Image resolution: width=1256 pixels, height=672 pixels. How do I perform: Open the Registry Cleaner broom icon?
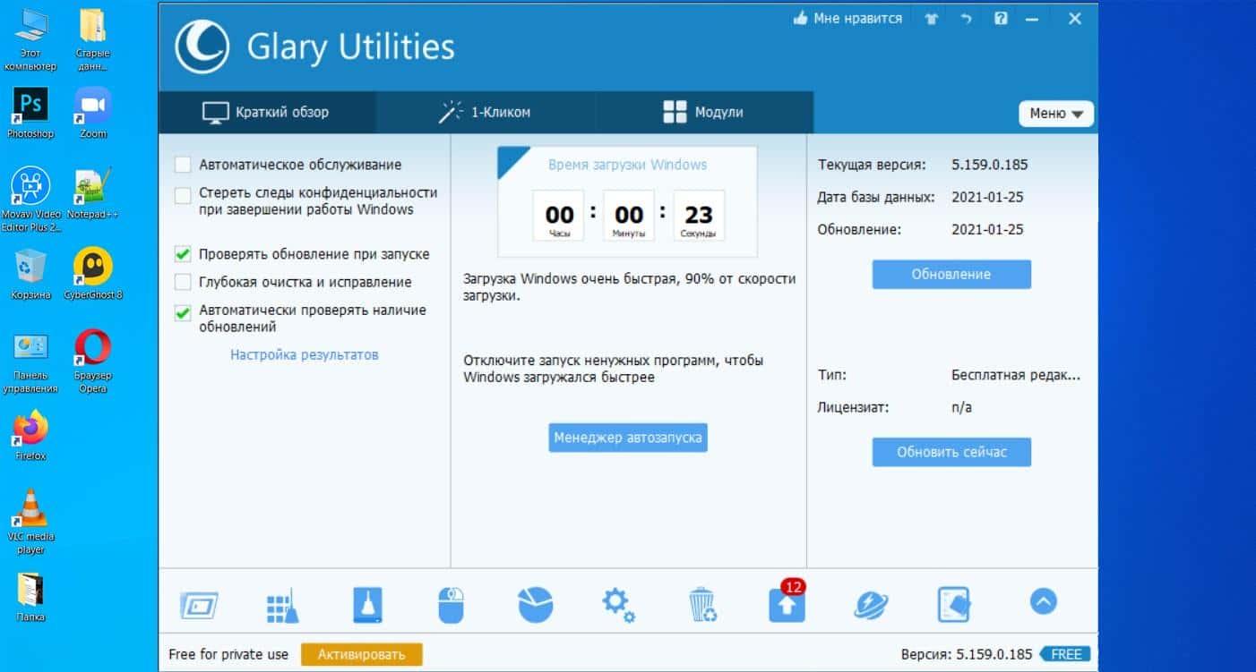pos(283,606)
